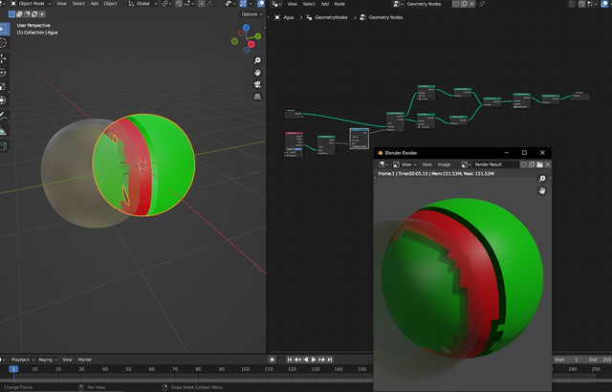Image resolution: width=612 pixels, height=392 pixels.
Task: Select the Transform tool in viewport toolbar
Action: 4,100
